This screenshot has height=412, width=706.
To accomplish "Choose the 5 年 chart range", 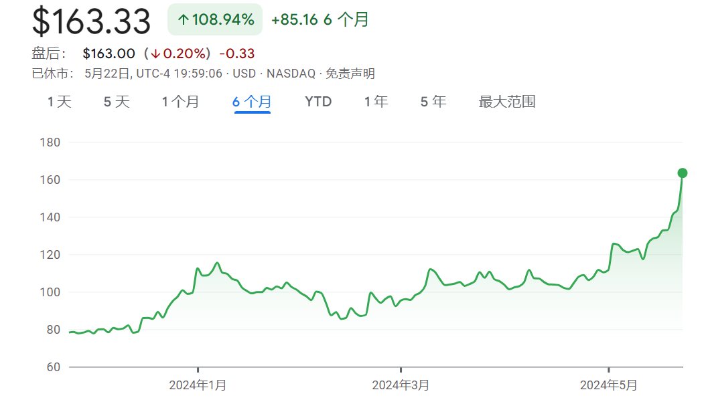I will tap(433, 102).
